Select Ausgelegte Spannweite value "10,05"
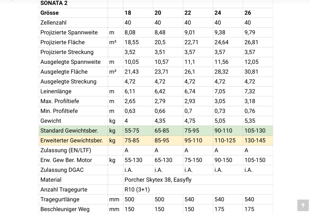310x214 pixels. (132, 62)
